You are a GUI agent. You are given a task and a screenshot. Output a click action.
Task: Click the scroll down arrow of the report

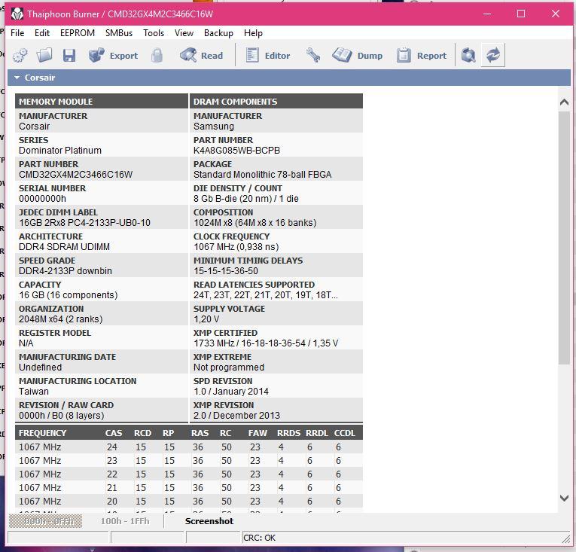pyautogui.click(x=564, y=498)
